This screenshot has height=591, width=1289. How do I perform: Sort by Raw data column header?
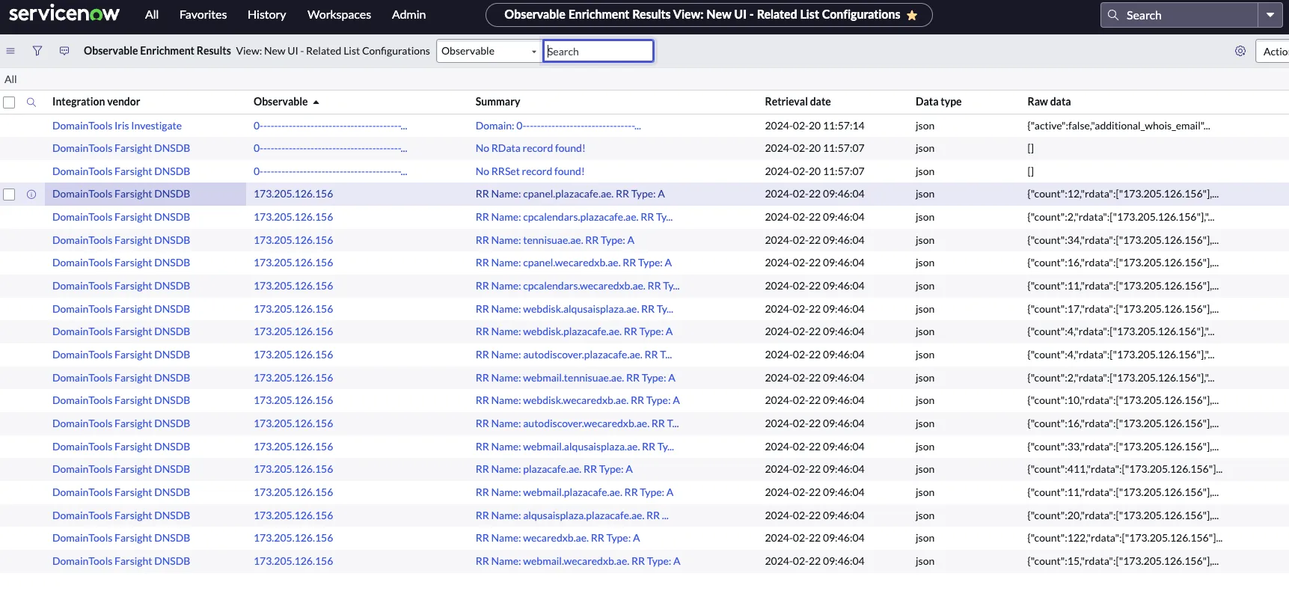coord(1049,102)
